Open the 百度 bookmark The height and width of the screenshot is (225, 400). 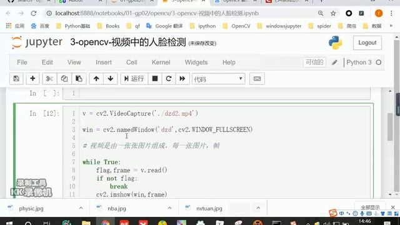pos(40,26)
